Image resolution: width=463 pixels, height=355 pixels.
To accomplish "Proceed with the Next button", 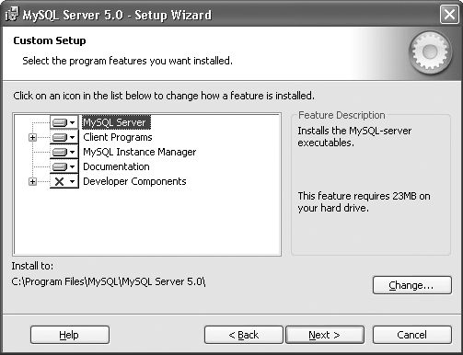I will tap(325, 335).
